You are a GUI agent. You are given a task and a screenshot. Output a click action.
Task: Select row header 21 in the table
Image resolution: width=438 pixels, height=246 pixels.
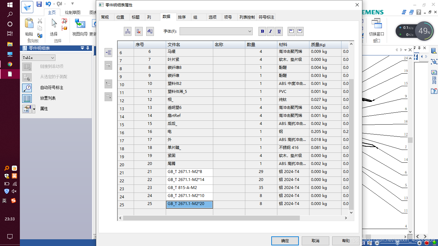tap(126, 173)
